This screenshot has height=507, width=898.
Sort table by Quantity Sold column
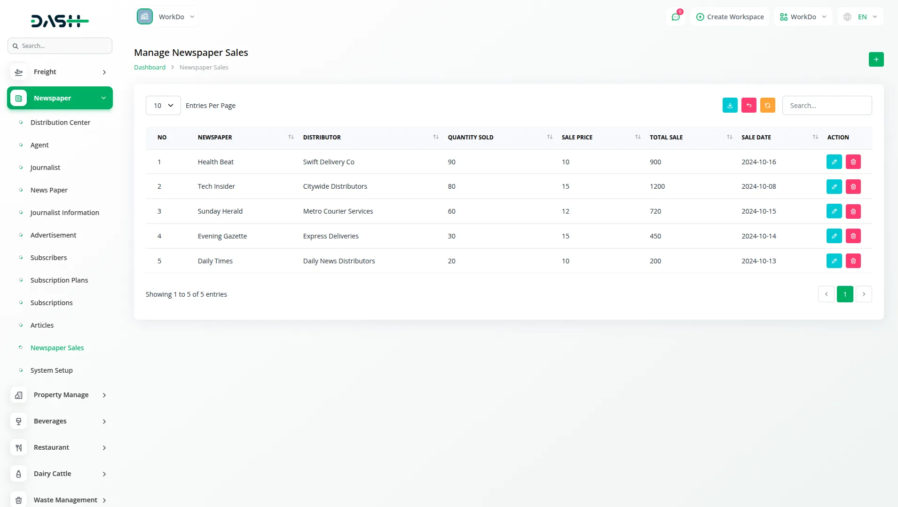[549, 137]
